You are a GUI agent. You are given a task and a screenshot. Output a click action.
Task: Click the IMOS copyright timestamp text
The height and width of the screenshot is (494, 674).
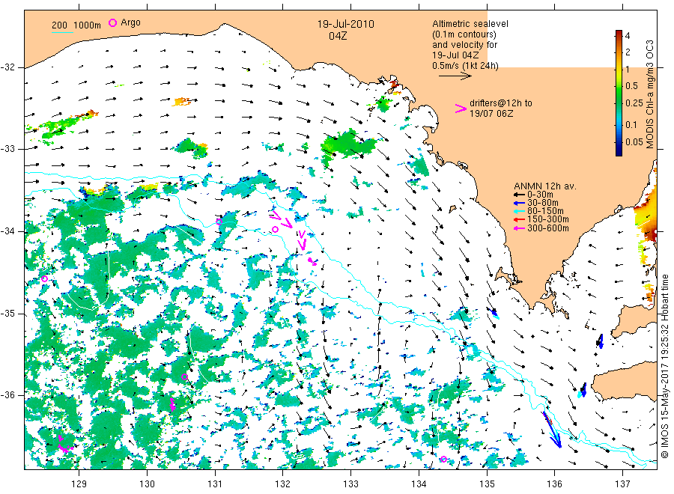pos(664,366)
